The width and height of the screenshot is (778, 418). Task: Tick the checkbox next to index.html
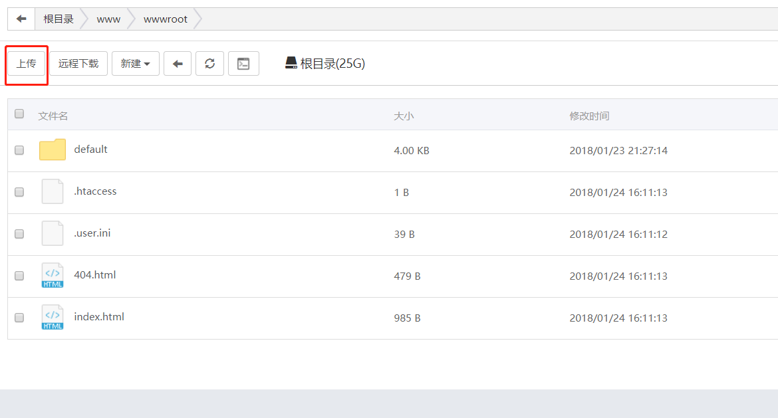(19, 318)
